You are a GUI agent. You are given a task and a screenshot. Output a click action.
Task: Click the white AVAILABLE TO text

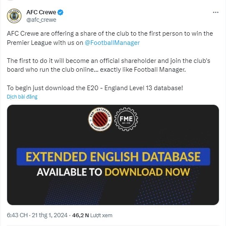[x=69, y=172]
